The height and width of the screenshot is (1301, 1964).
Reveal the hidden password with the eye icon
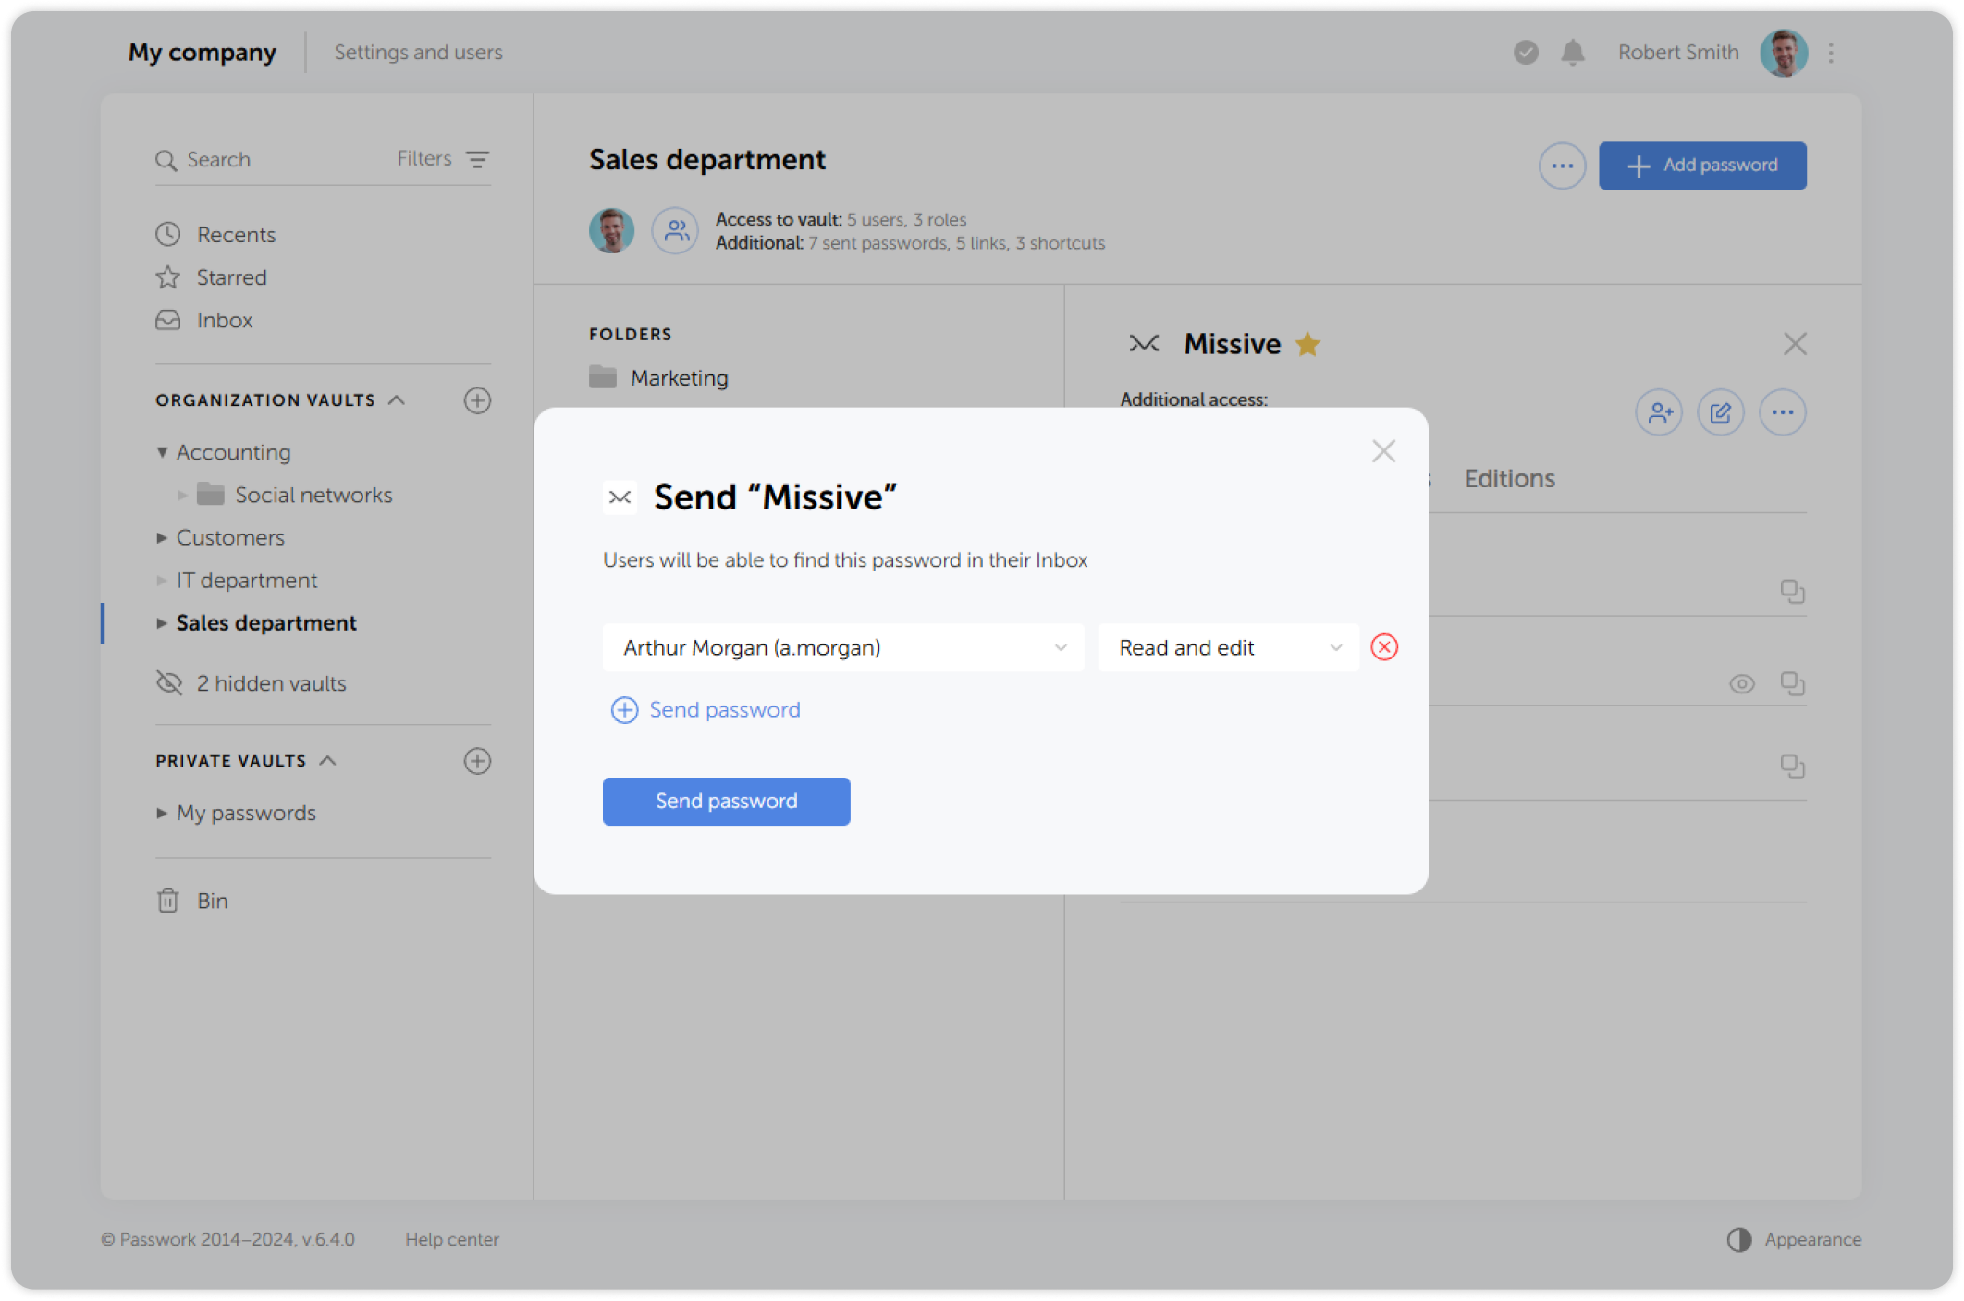[1742, 683]
